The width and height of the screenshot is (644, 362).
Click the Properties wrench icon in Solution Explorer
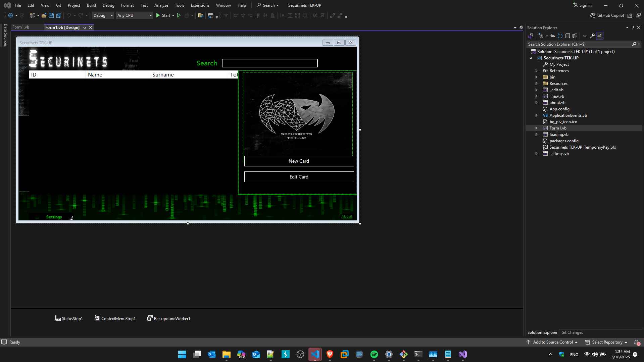coord(592,36)
